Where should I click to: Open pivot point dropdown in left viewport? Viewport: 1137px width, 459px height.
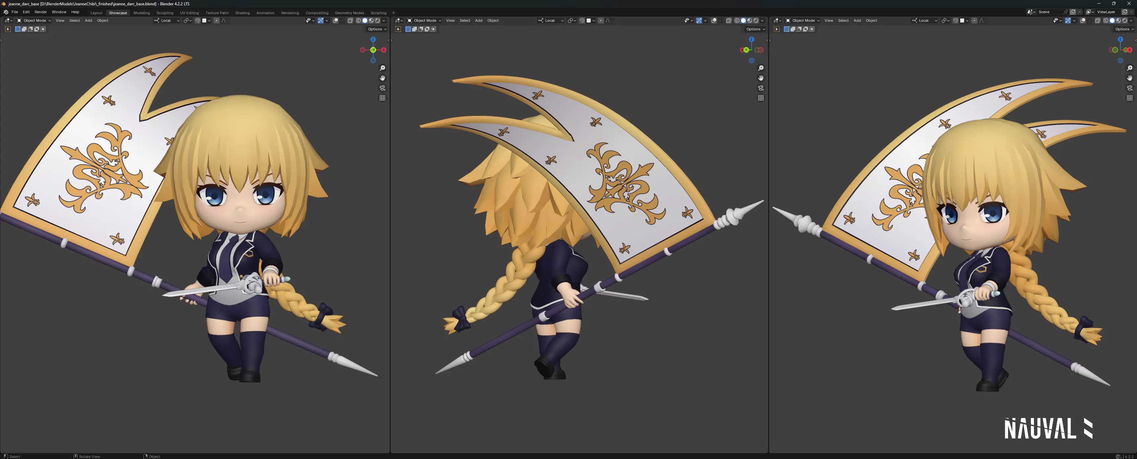[x=188, y=20]
